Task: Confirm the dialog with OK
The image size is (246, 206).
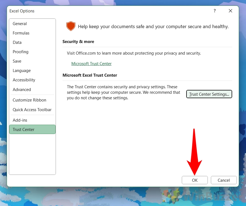Action: pos(195,180)
